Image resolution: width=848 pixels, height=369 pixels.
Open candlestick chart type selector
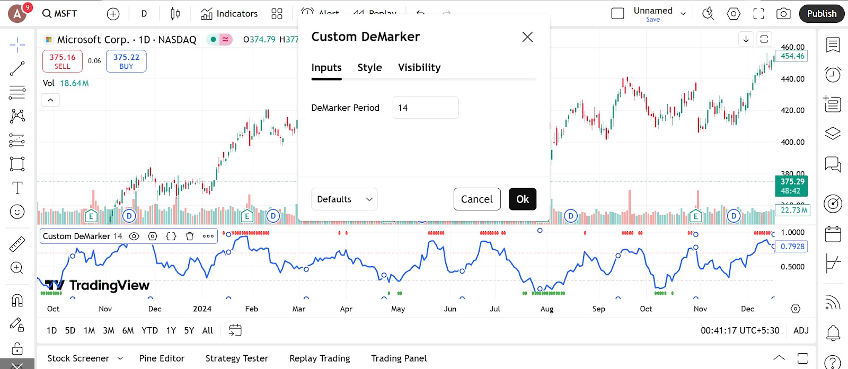[175, 14]
